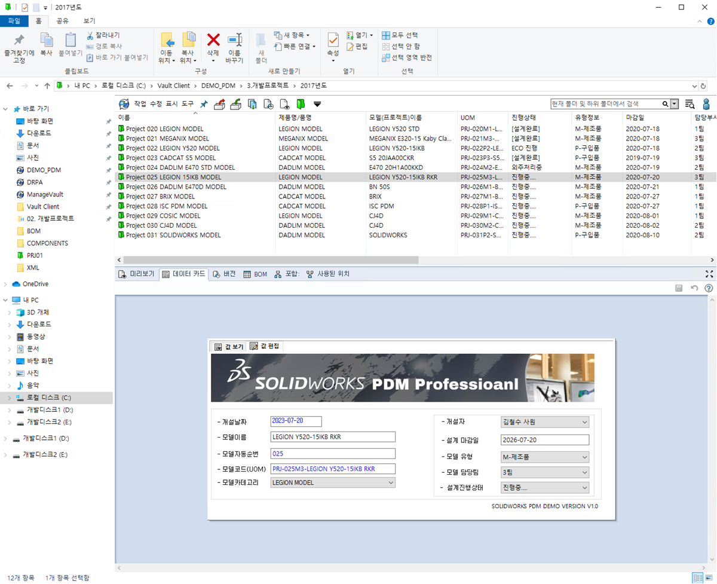Open the 도구 (Tools) menu
717x584 pixels.
(x=188, y=104)
